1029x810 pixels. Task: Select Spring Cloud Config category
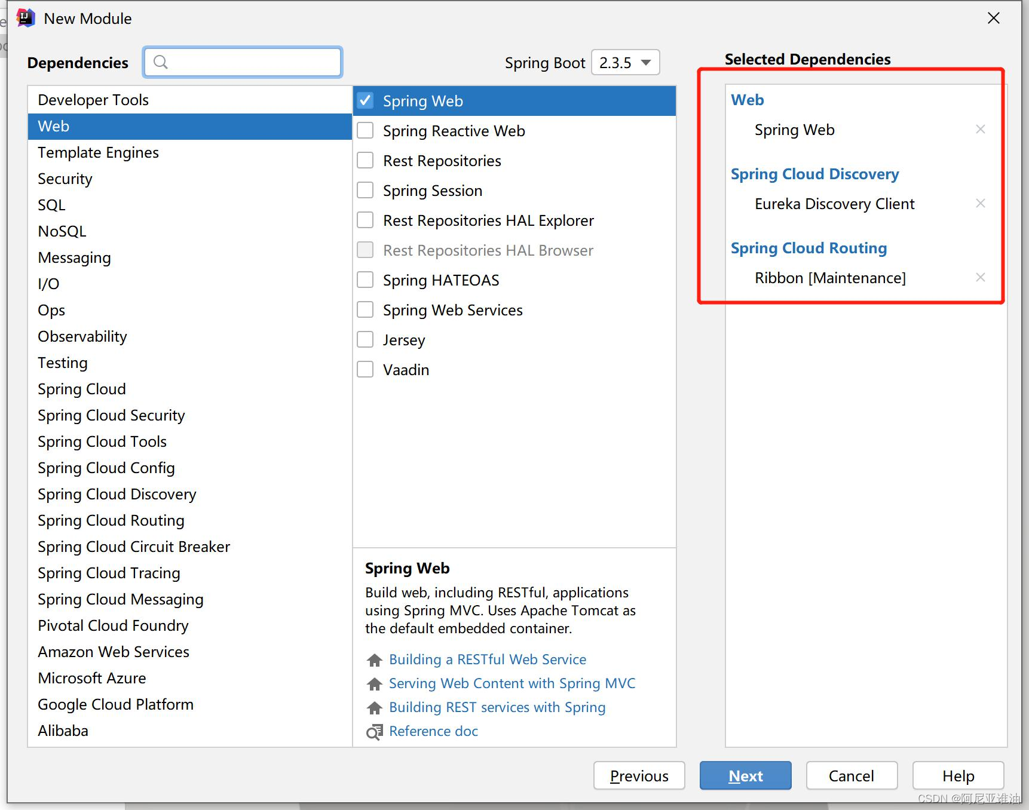click(x=190, y=468)
